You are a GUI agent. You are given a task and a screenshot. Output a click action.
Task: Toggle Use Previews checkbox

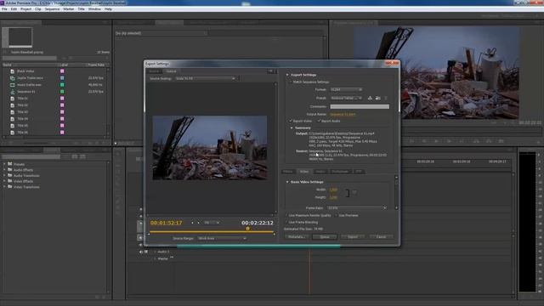(x=337, y=215)
